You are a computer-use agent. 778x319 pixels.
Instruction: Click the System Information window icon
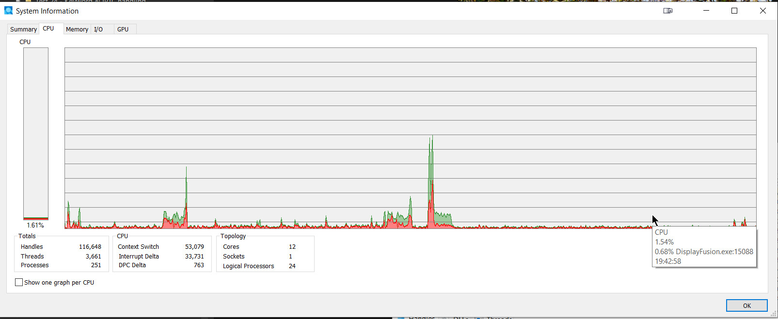point(8,11)
